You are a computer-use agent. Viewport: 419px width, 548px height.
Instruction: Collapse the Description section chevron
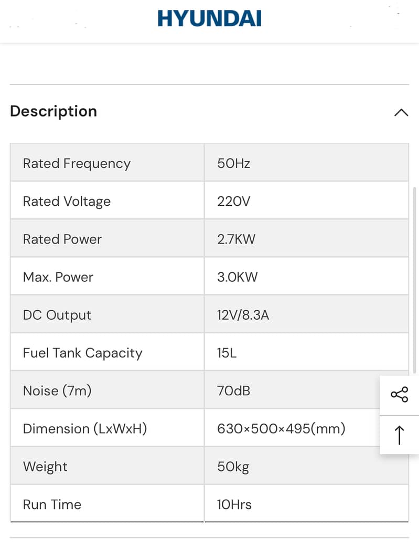pos(401,112)
